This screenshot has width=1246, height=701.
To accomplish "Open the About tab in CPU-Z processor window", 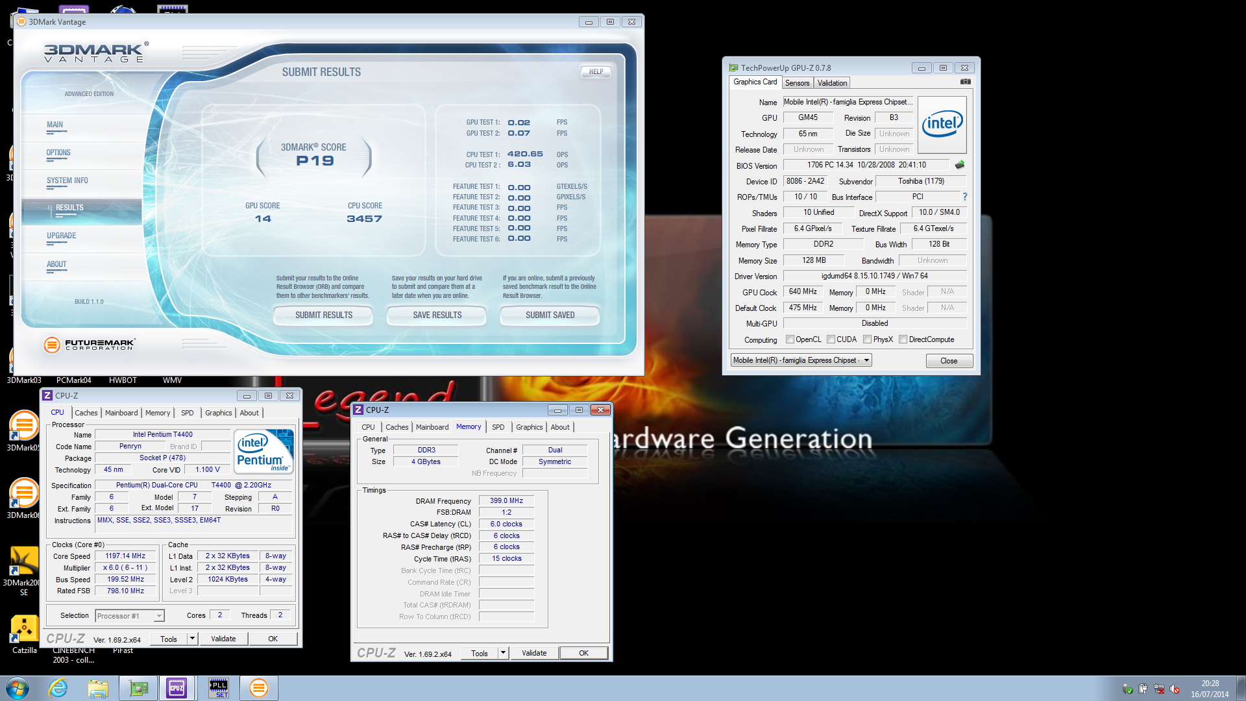I will pyautogui.click(x=249, y=413).
